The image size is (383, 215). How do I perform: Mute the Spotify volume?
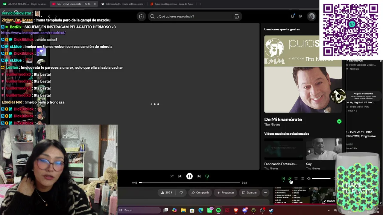[x=309, y=179]
